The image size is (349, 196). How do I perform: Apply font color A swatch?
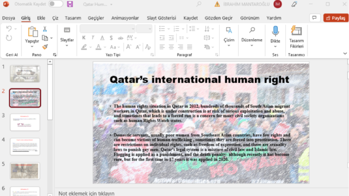[99, 47]
